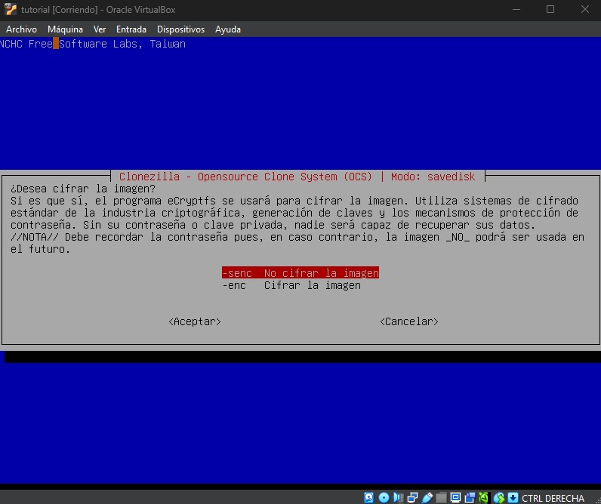Maximize the VirtualBox window
The image size is (601, 504).
(550, 9)
